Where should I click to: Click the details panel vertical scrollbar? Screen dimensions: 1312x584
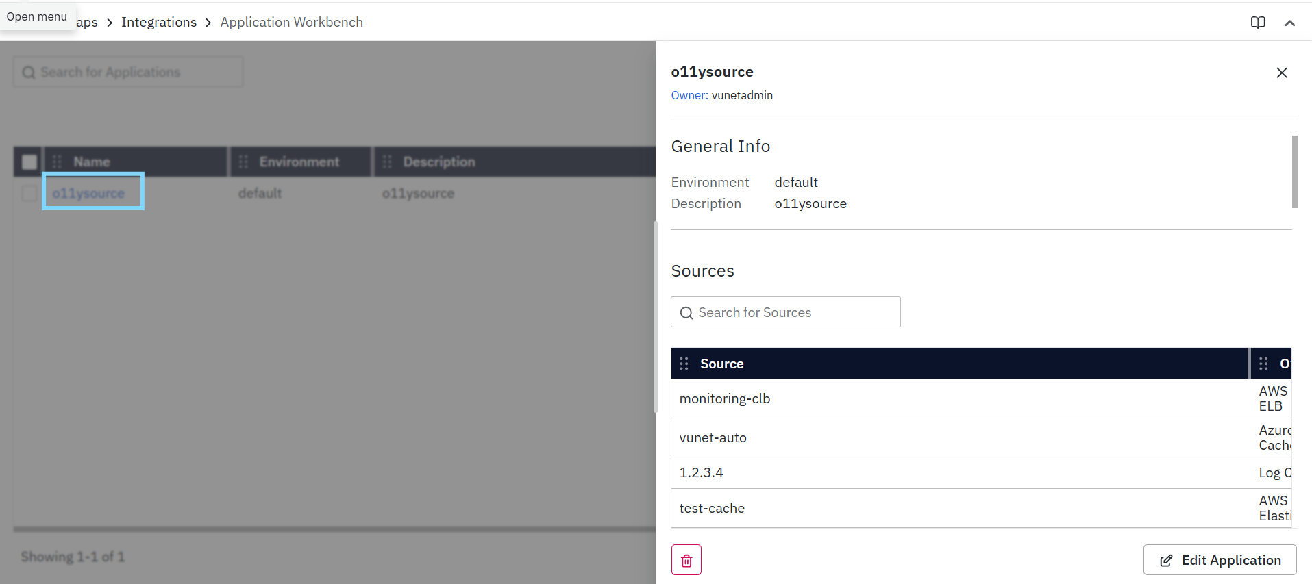tap(1294, 171)
